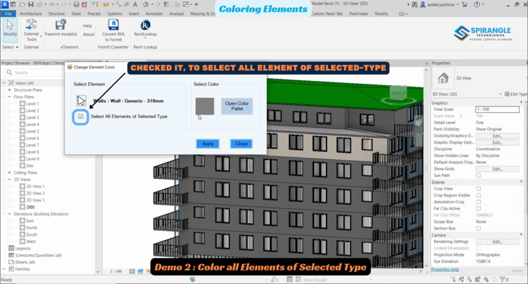Open the Properties help link
Screen dimensions: 528x284
pos(445,270)
